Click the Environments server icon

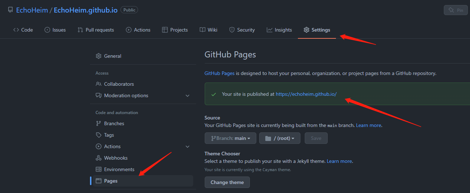99,169
